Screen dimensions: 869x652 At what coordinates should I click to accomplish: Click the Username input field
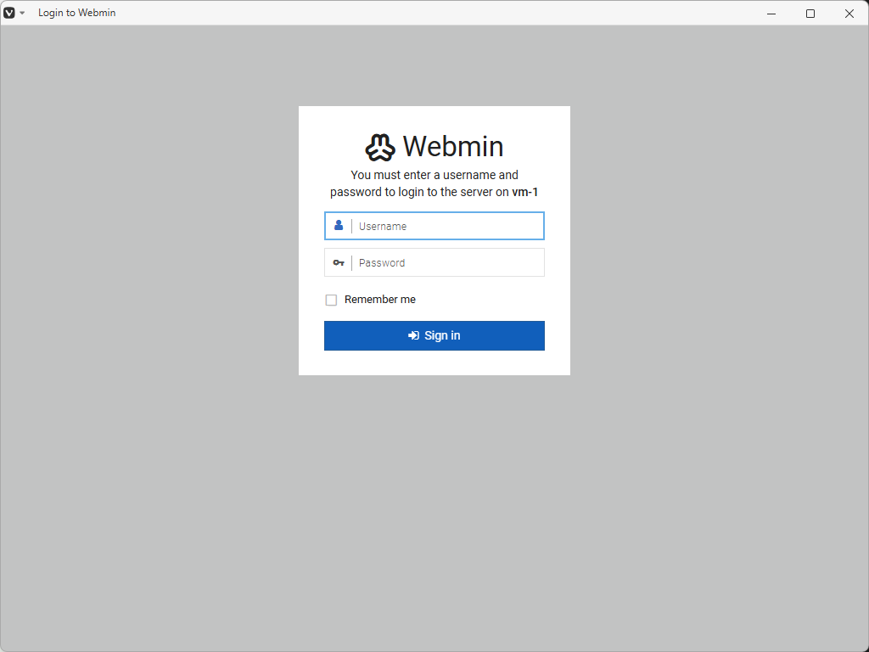click(x=434, y=226)
